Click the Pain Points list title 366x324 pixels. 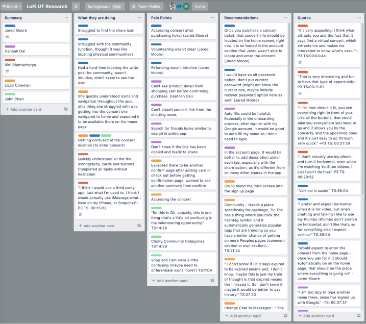pyautogui.click(x=161, y=18)
